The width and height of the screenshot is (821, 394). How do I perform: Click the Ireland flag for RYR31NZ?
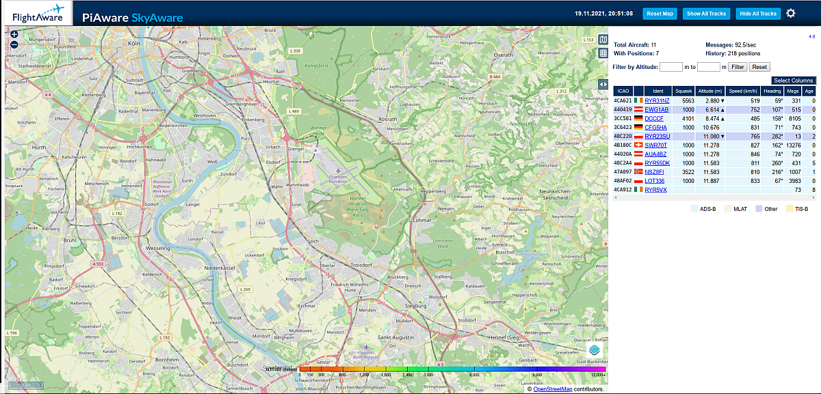tap(639, 100)
